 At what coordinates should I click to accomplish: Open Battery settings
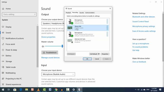pyautogui.click(x=8, y=56)
